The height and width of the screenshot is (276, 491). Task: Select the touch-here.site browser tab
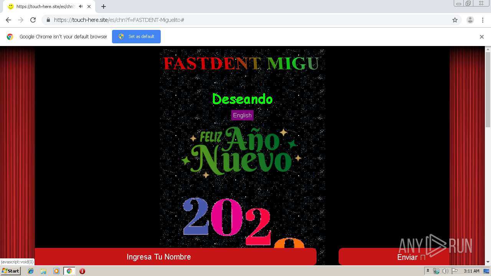(49, 7)
